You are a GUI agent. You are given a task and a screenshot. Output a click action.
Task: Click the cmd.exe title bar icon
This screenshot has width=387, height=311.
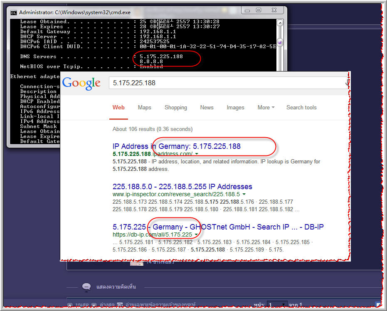(14, 12)
